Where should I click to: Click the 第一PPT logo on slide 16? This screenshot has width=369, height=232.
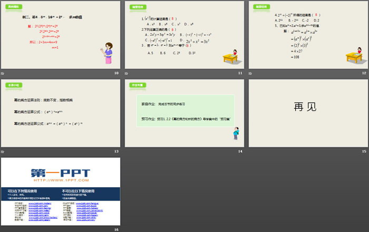point(60,173)
